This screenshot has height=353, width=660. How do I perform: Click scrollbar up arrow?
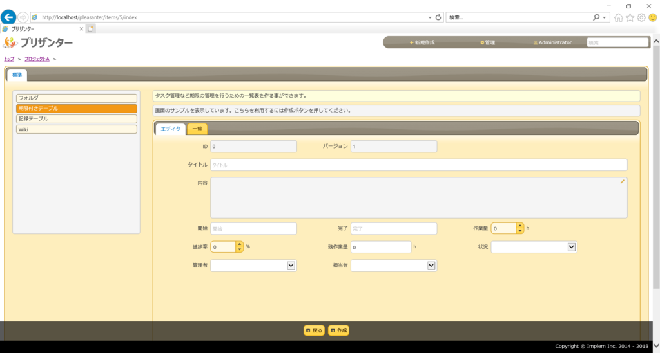click(x=655, y=42)
